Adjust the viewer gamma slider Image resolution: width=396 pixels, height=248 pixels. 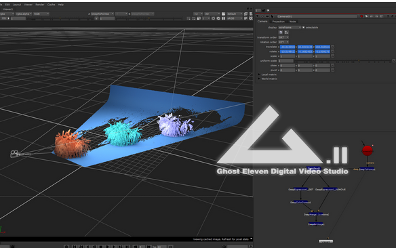(149, 19)
